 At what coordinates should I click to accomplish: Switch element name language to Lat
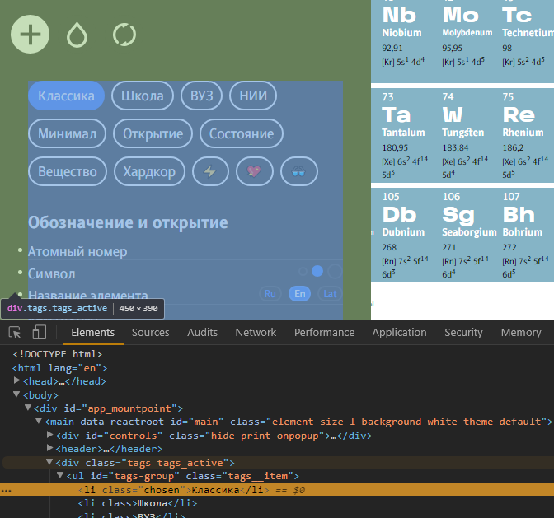point(329,293)
